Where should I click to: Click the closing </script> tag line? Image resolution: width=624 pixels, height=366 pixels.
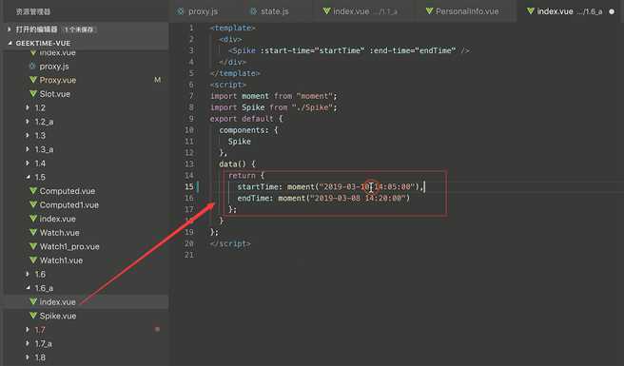[230, 243]
